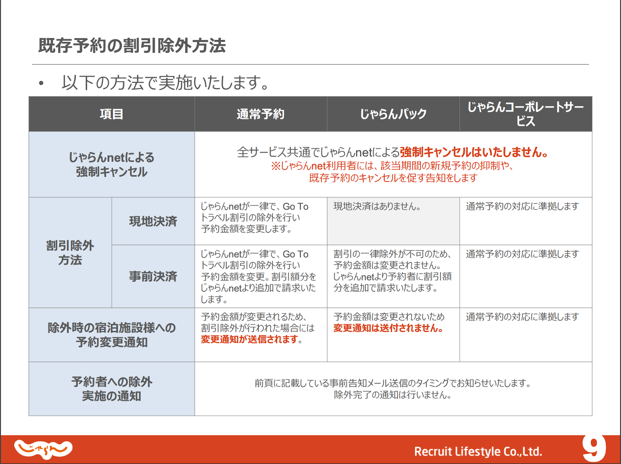
Task: Select the corporate service cell in 現地決済 row
Action: coord(526,221)
